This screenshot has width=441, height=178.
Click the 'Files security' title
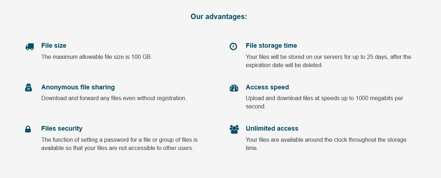(x=62, y=128)
